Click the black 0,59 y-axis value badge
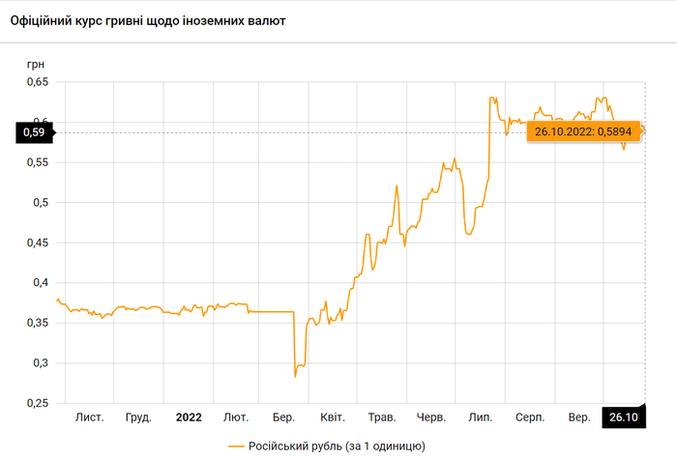 click(31, 132)
